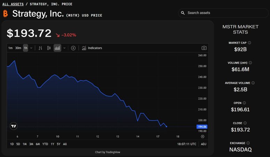Select the area chart style icon
The image size is (270, 157).
[x=57, y=48]
